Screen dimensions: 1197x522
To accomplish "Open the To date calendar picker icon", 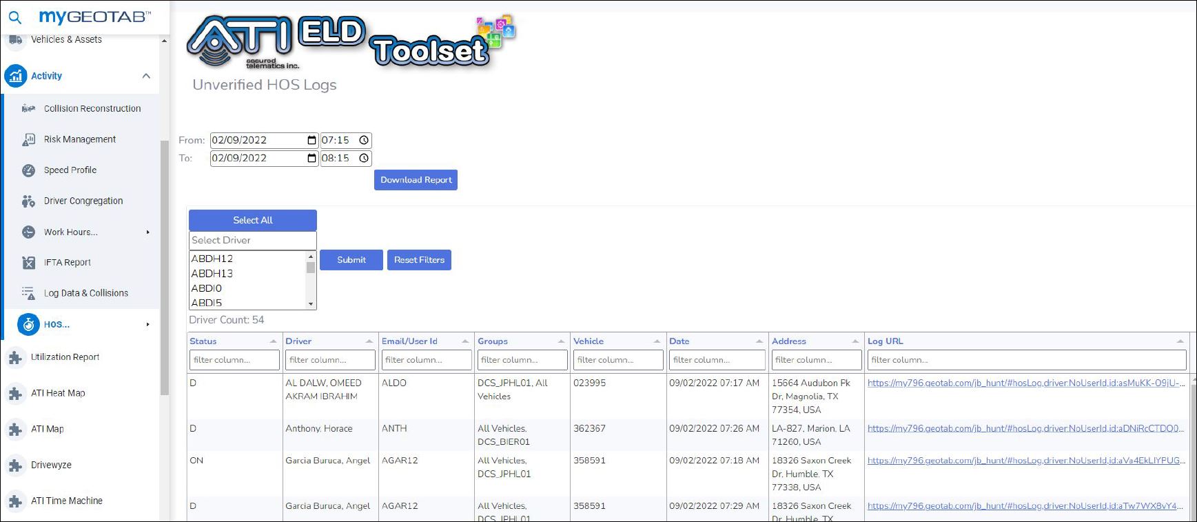I will 311,158.
